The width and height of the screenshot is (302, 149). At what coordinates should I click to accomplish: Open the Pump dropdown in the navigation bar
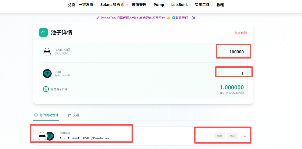point(160,5)
